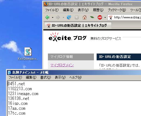The width and height of the screenshot is (141, 116).
Task: Click the line 17aa.com in Notepad
Action: [x=17, y=108]
